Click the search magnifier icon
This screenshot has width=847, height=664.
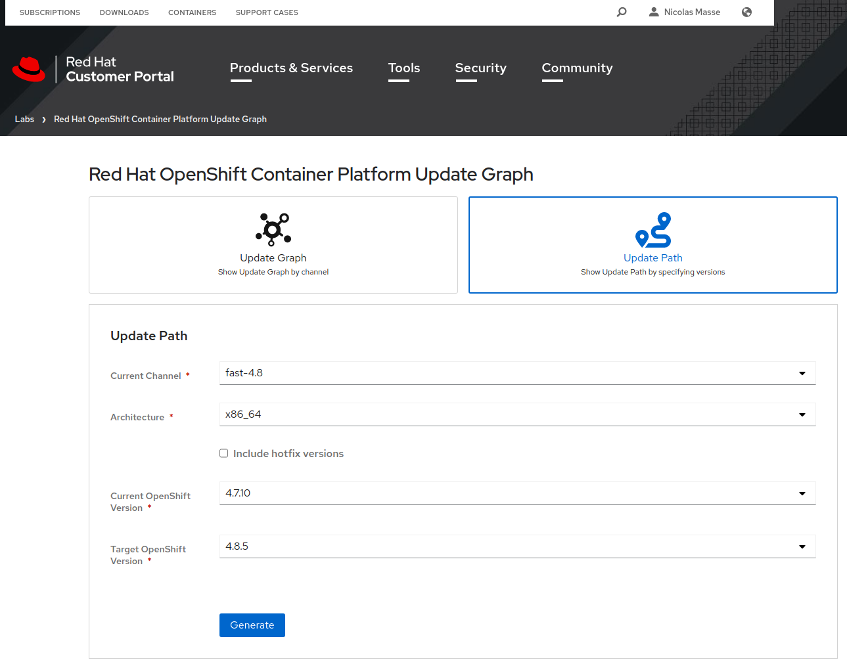point(622,12)
